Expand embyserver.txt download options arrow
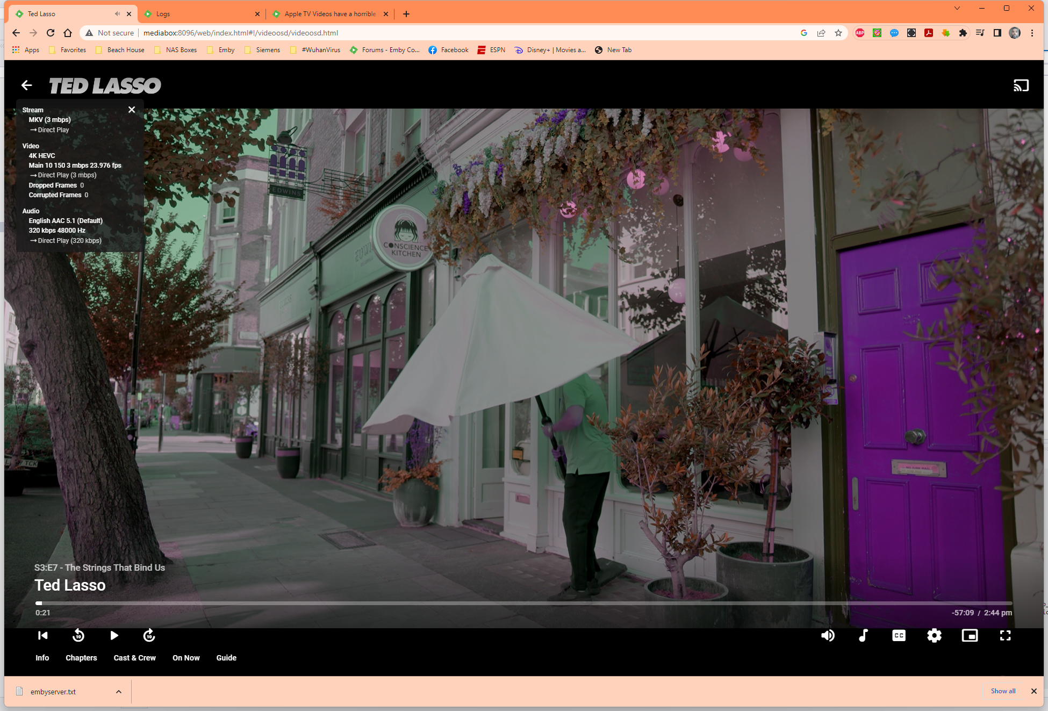The image size is (1048, 711). (119, 692)
